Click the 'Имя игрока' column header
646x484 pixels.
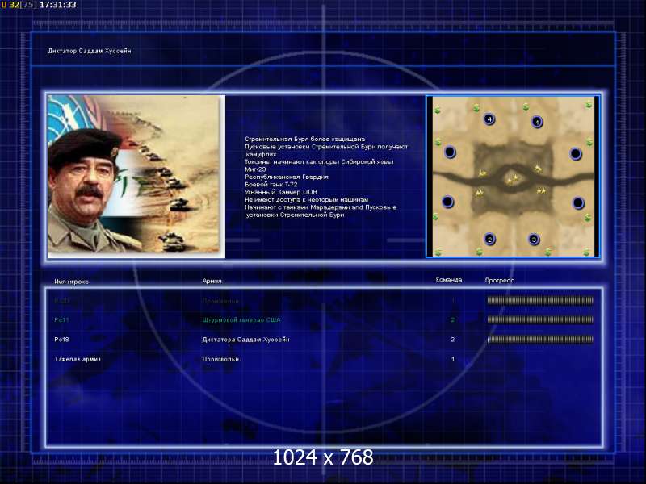(71, 282)
